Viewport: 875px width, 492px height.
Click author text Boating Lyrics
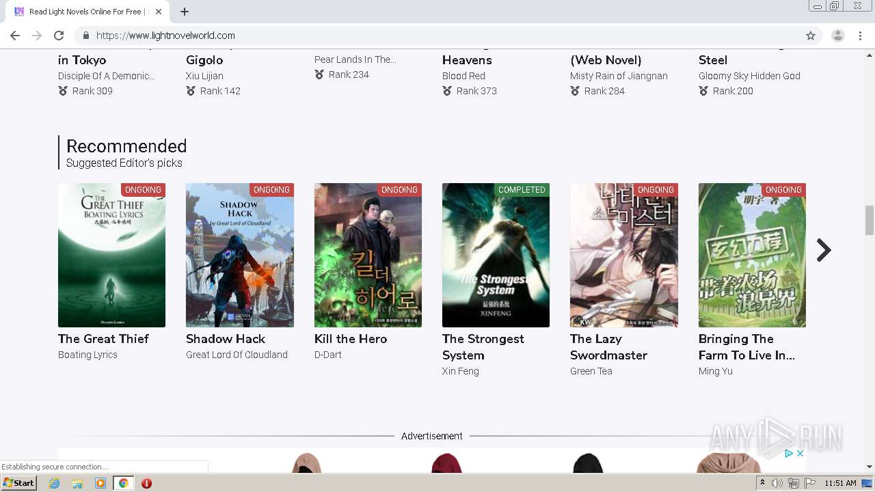pyautogui.click(x=87, y=355)
